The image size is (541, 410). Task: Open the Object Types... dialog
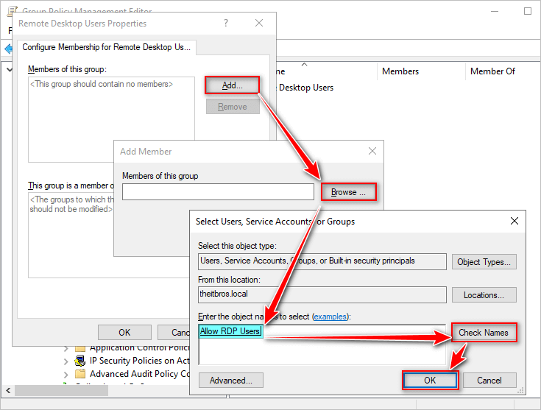[484, 262]
